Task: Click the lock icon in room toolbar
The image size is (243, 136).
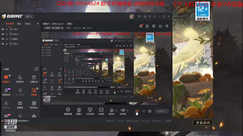Action: tap(147, 26)
